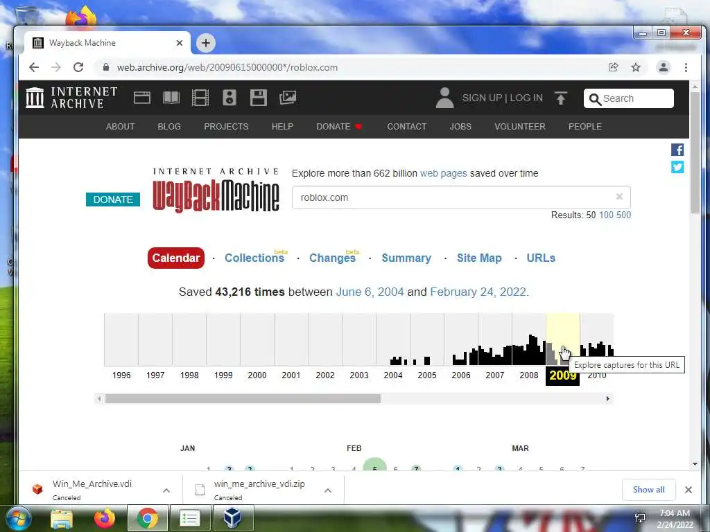Click the web pages link

point(443,173)
